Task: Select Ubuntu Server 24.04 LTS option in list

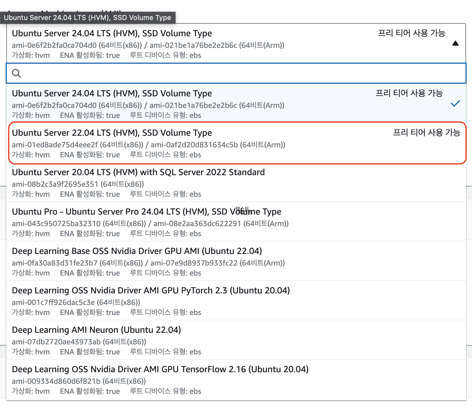Action: click(236, 103)
